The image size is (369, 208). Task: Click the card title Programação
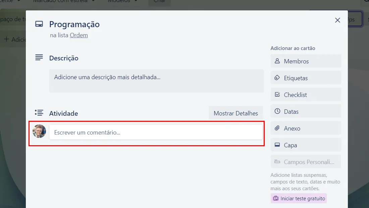[x=74, y=24]
